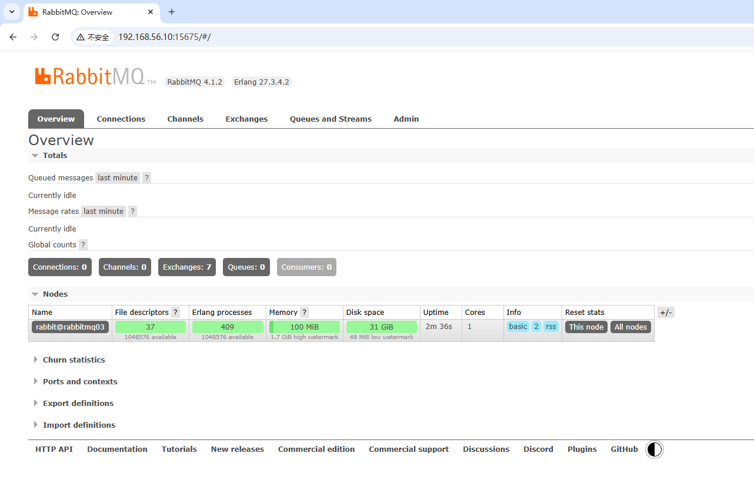Image resolution: width=754 pixels, height=500 pixels.
Task: Open the Plugins link
Action: (x=582, y=449)
